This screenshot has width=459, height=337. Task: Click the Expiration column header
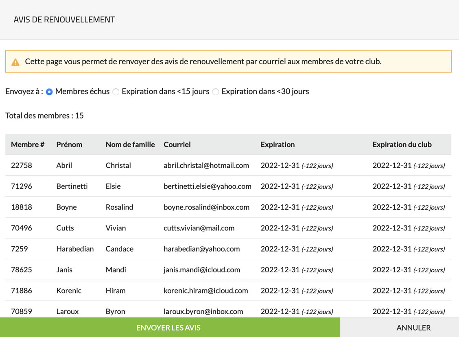(278, 144)
